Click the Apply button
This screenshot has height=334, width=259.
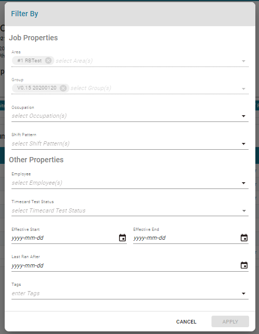pos(230,321)
